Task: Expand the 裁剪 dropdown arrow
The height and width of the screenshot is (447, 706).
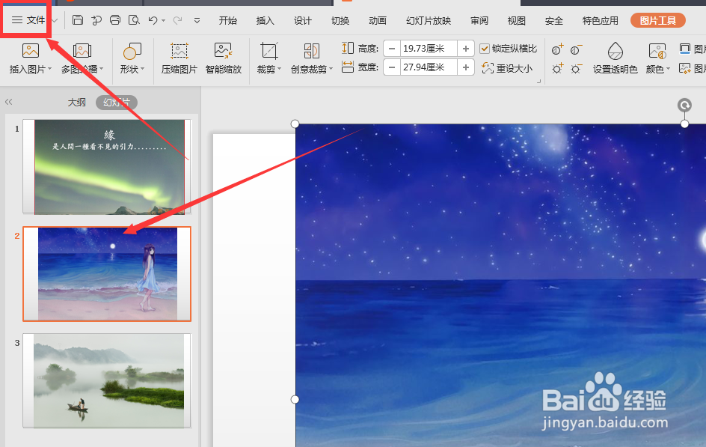Action: tap(280, 70)
